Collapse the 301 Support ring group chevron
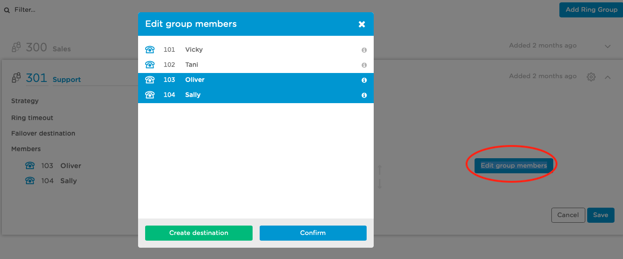The width and height of the screenshot is (623, 259). click(607, 77)
